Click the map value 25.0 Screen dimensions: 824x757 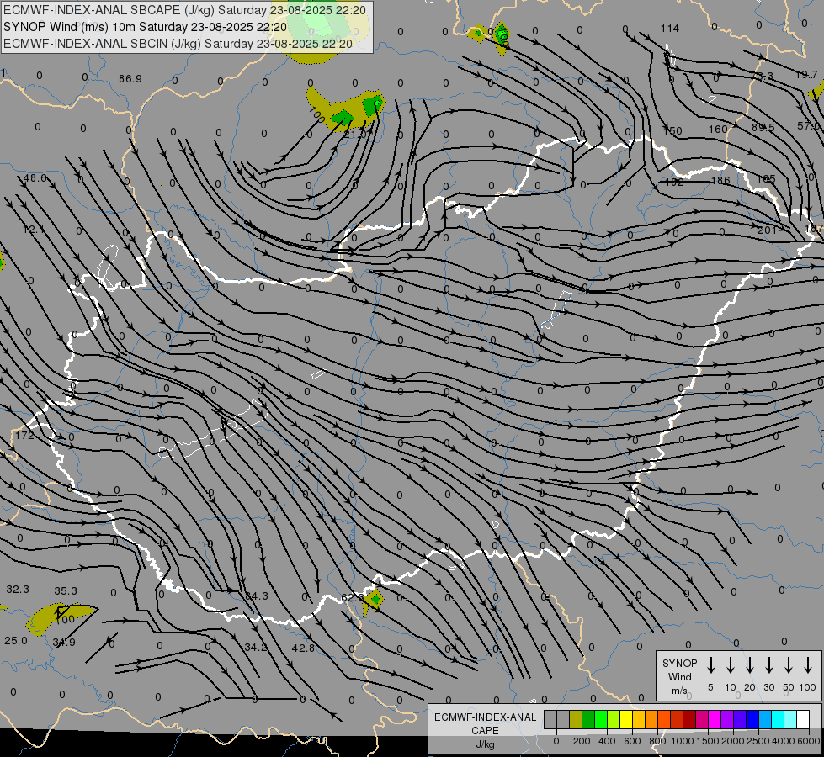(x=16, y=640)
